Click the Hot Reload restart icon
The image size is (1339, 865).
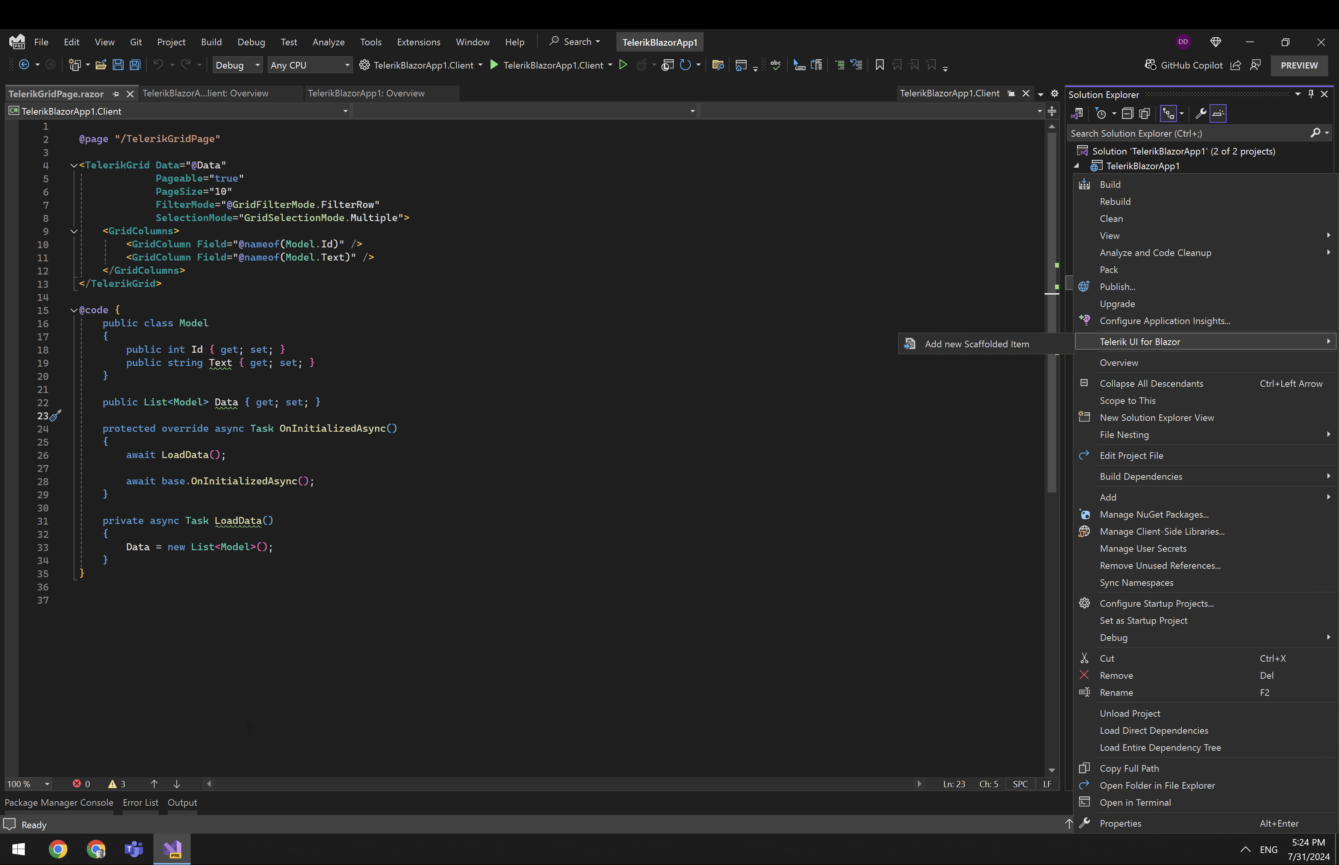tap(685, 65)
